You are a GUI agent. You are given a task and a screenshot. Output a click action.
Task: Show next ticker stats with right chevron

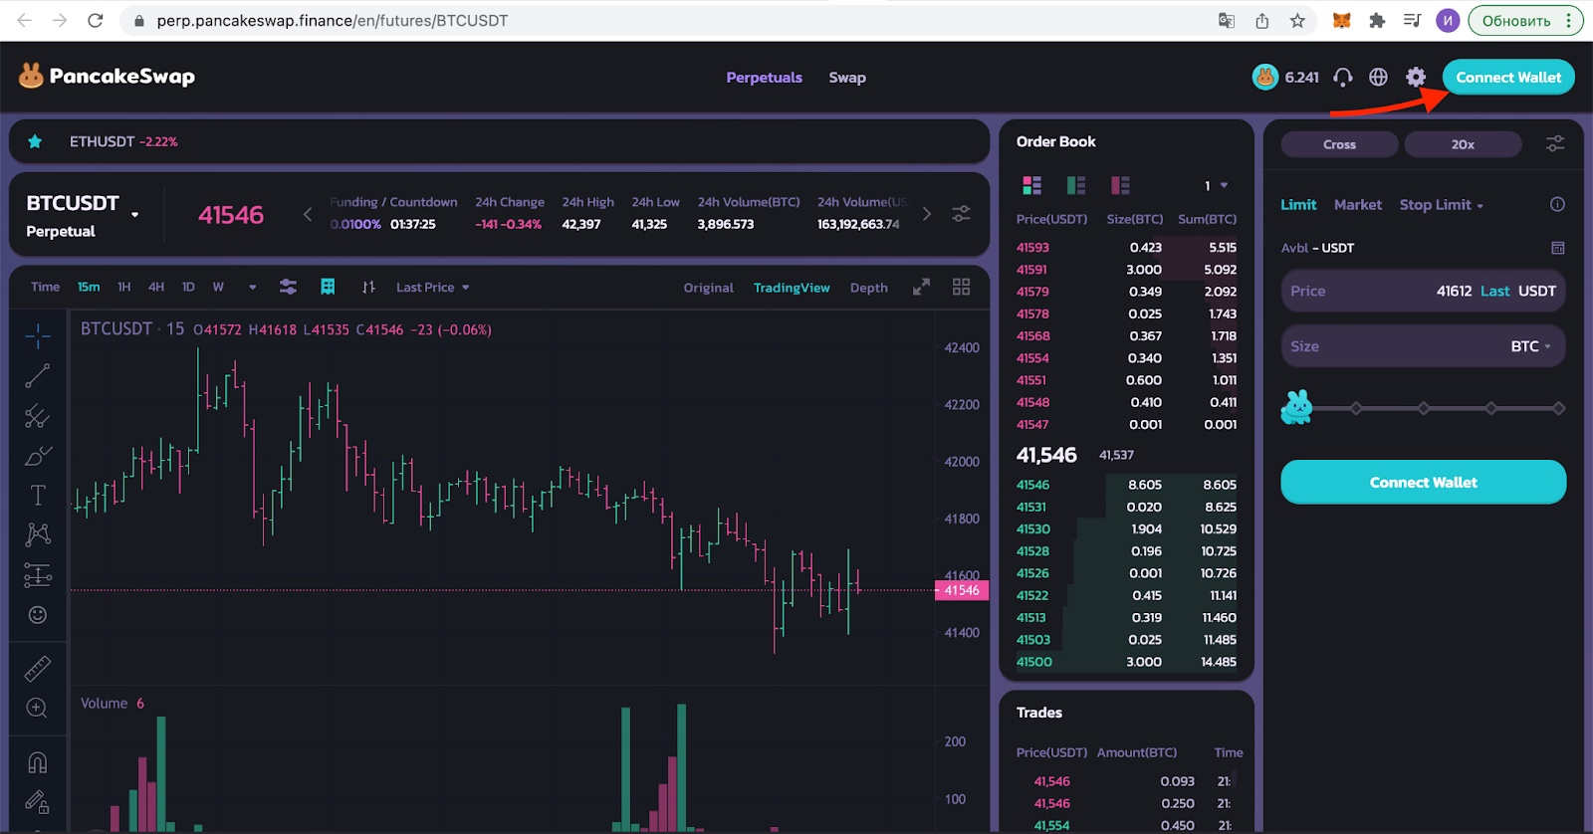(927, 214)
